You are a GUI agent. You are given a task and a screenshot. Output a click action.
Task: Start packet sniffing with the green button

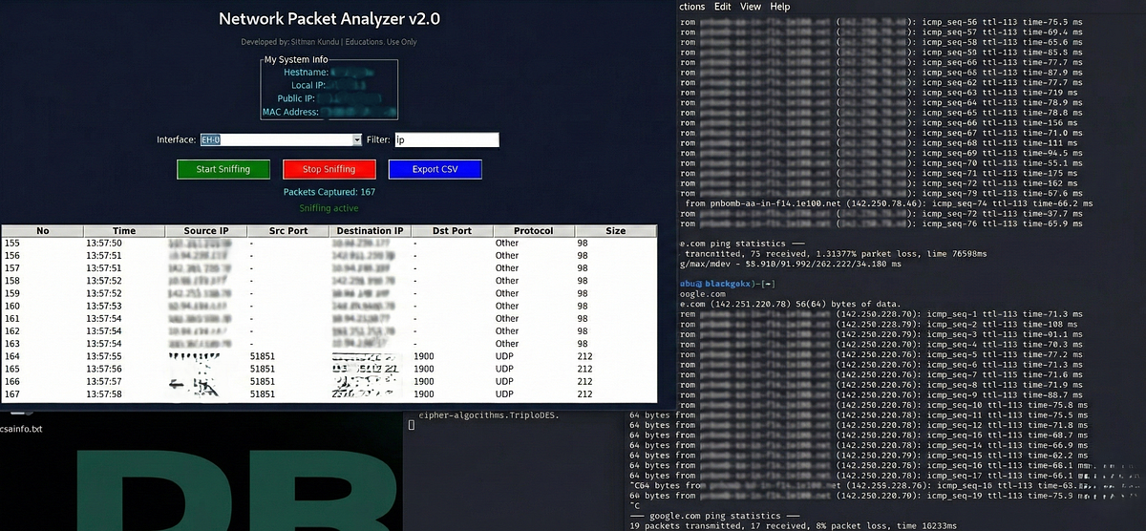tap(223, 169)
